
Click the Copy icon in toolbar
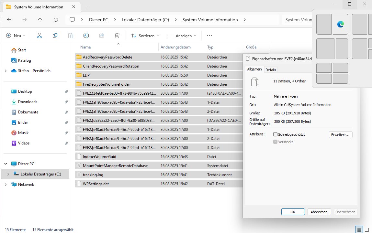tap(55, 36)
